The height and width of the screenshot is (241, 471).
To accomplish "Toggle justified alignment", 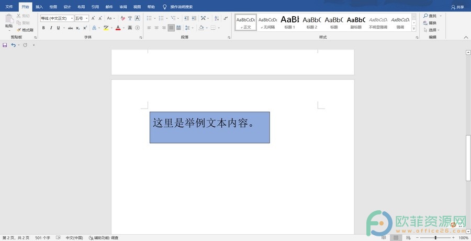I will 171,28.
